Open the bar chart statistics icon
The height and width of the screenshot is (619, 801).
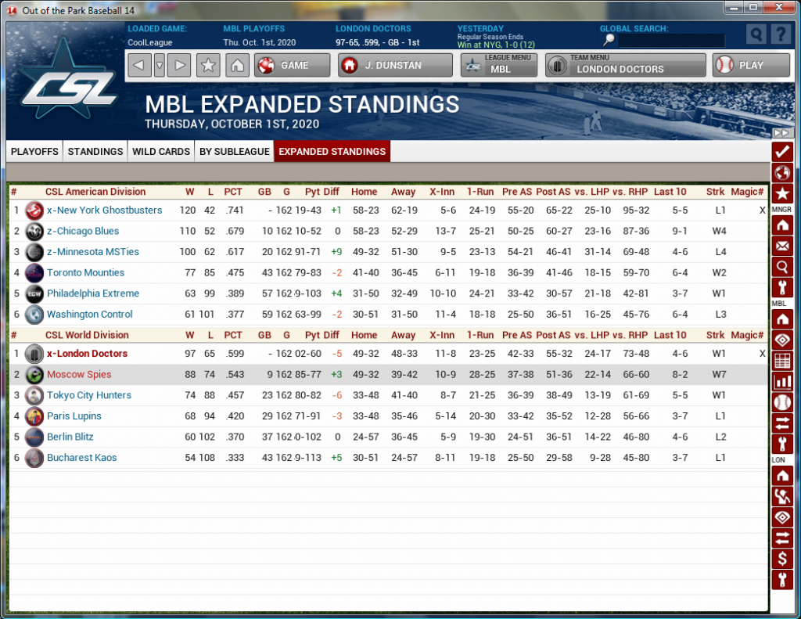coord(781,382)
